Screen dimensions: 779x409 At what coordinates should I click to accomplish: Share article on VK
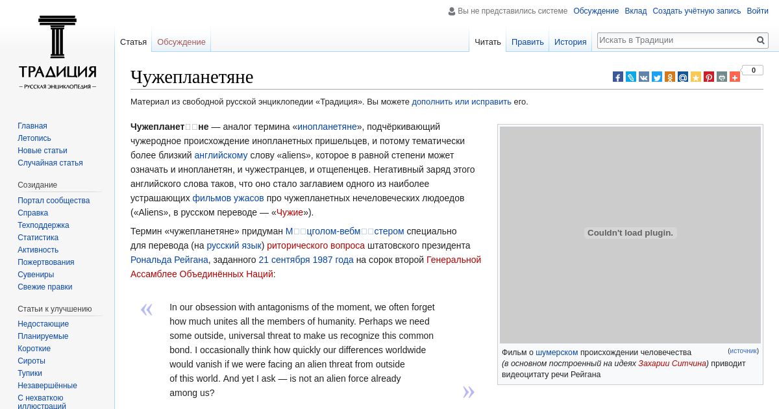644,77
